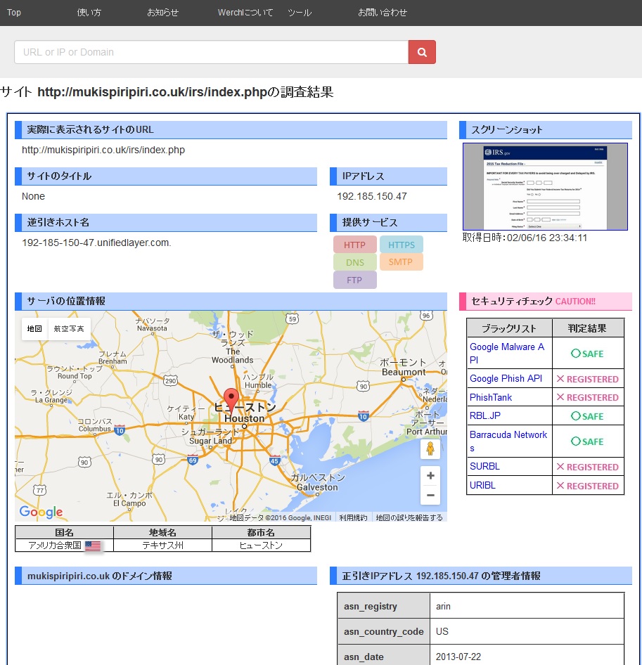
Task: Click the red map pin on Houston
Action: (x=231, y=399)
